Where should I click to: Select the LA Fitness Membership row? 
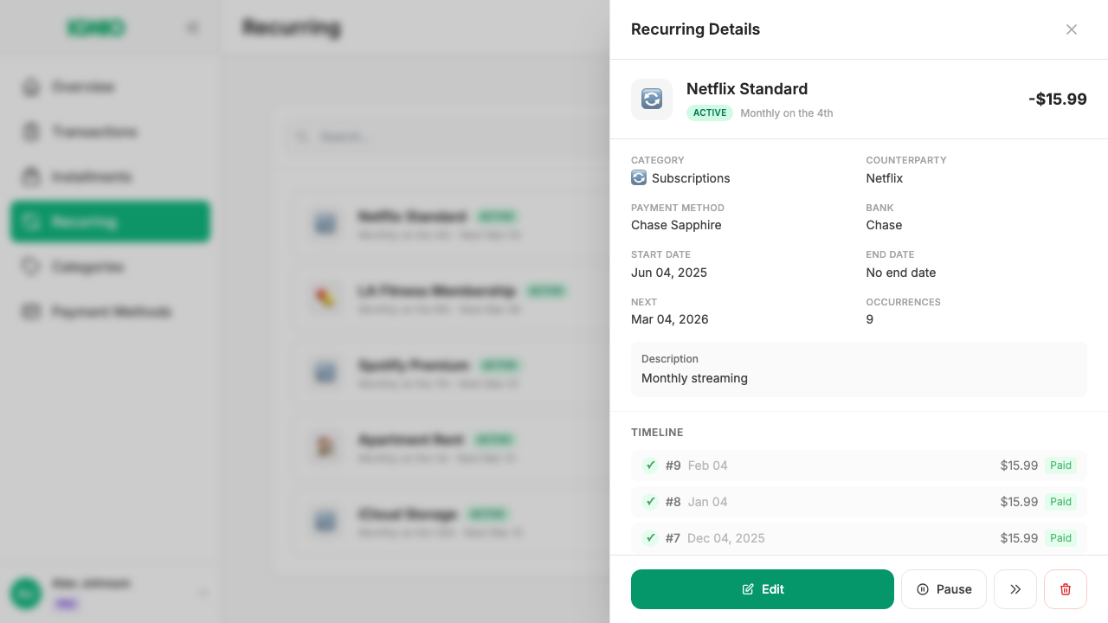[x=450, y=299]
